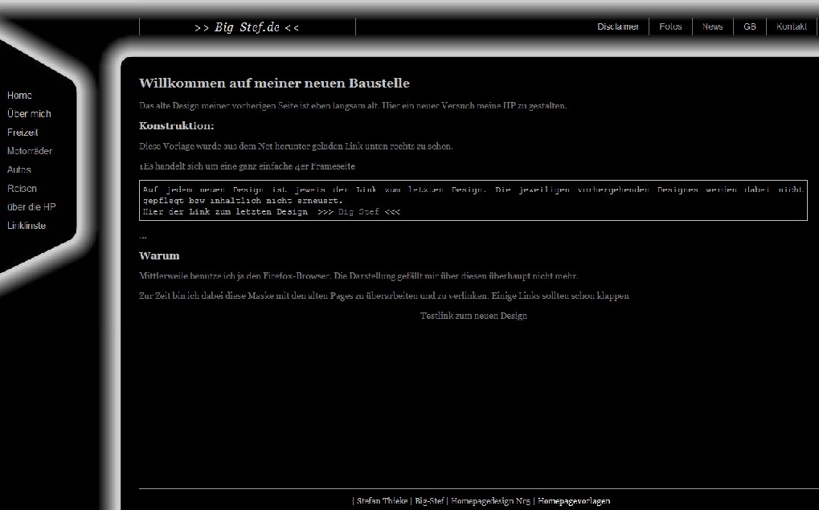Open the last sidebar entry, Linkliste
The height and width of the screenshot is (510, 819).
(x=27, y=226)
